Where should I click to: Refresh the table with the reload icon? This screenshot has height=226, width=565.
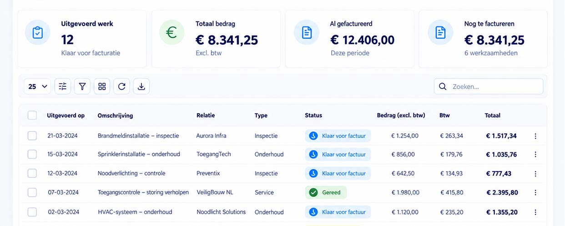tap(121, 86)
